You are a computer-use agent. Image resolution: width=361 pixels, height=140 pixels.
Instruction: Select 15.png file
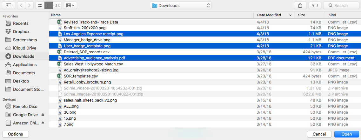click(205, 118)
